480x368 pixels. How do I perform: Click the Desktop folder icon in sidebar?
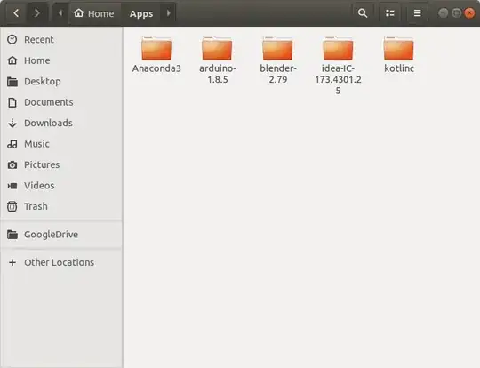(12, 82)
